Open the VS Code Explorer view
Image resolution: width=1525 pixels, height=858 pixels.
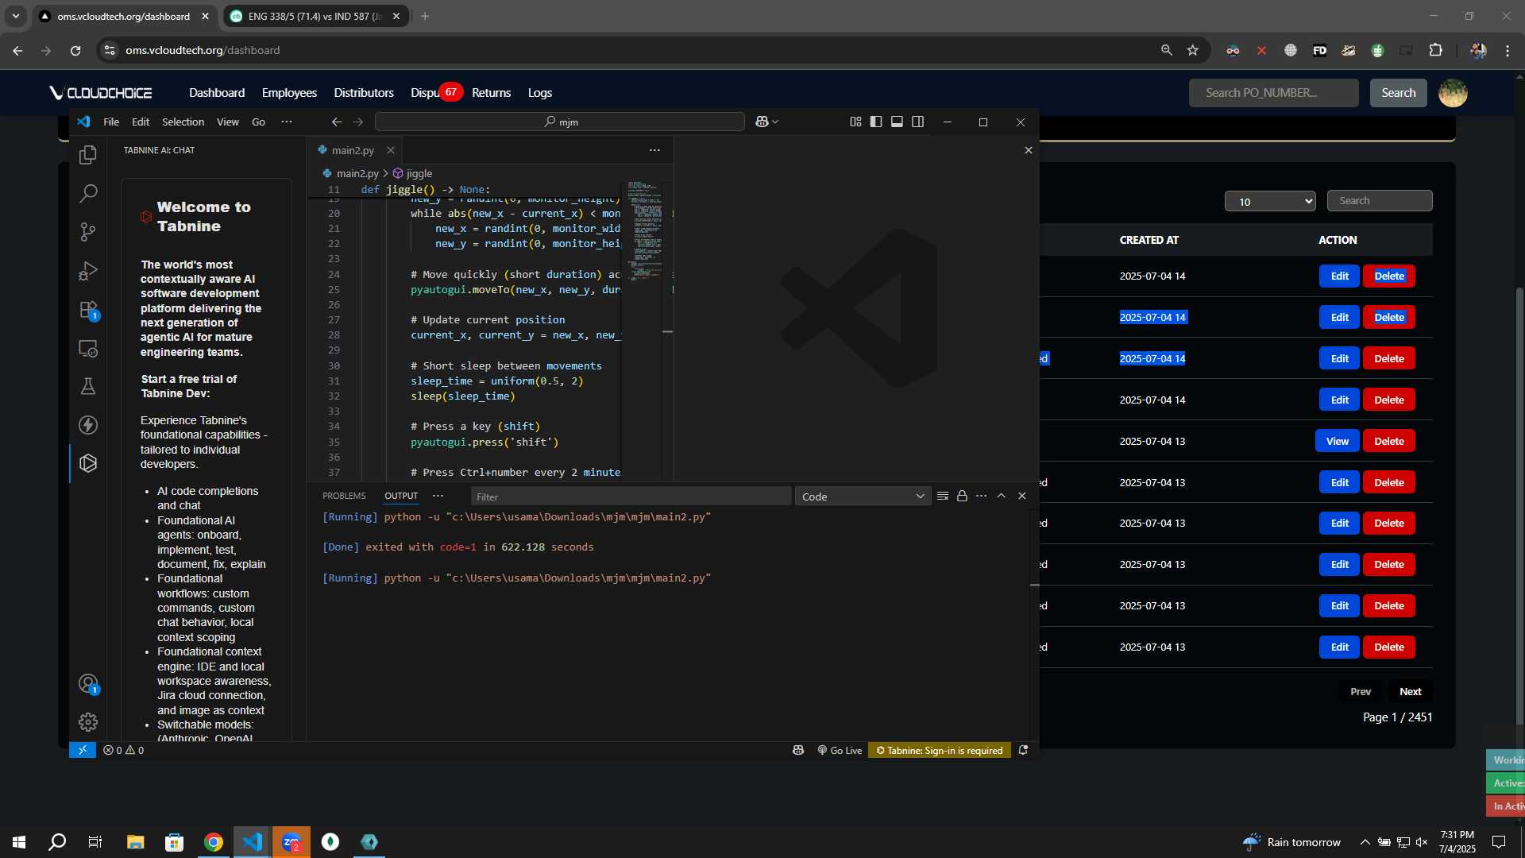point(88,155)
